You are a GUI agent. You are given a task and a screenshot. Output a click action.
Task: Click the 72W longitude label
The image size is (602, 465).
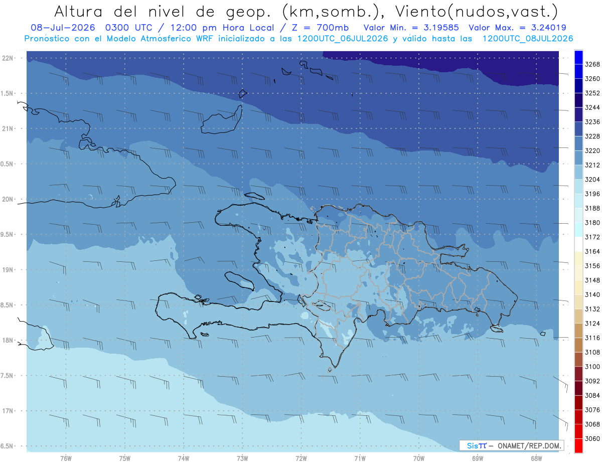301,458
